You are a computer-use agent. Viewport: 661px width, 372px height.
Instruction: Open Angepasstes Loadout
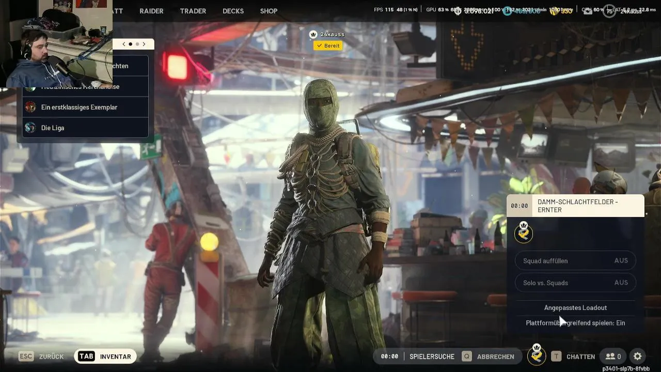pyautogui.click(x=575, y=307)
